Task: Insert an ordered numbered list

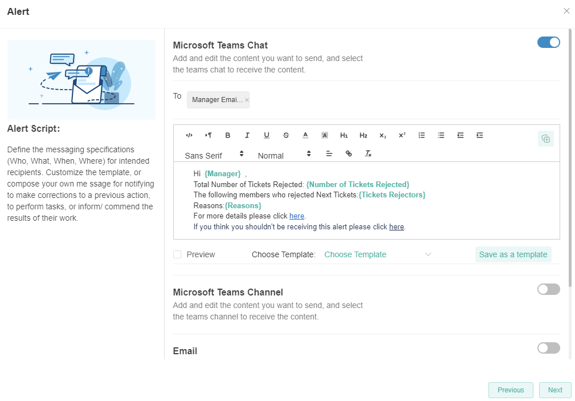Action: coord(422,135)
